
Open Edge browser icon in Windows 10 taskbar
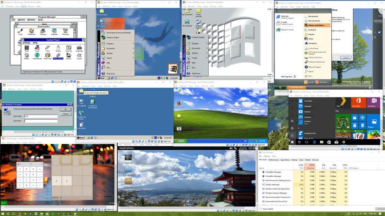click(314, 142)
